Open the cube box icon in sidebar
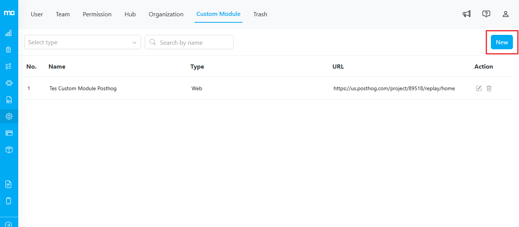 tap(9, 150)
